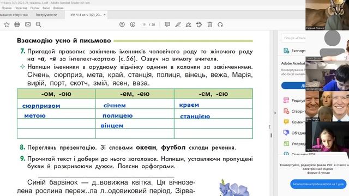Open the Вікно menu
The width and height of the screenshot is (349, 196).
[x=46, y=8]
